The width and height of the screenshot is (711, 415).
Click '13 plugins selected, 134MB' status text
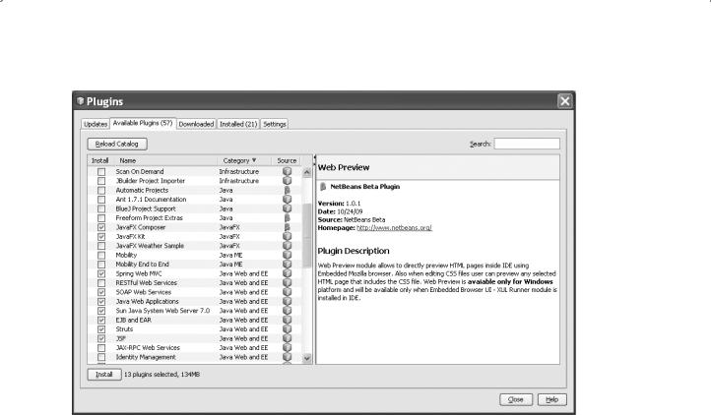[x=162, y=375]
